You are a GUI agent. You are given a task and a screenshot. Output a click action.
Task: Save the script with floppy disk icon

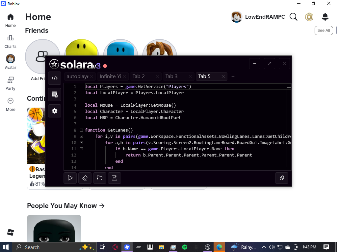pos(115,178)
